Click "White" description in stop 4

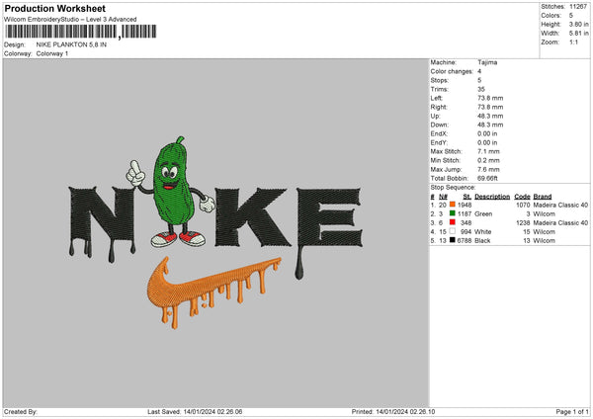[483, 232]
